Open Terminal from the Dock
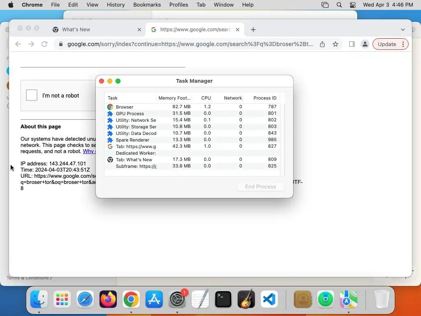The width and height of the screenshot is (421, 316). pyautogui.click(x=223, y=299)
